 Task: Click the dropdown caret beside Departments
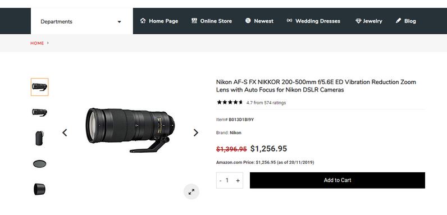120,22
